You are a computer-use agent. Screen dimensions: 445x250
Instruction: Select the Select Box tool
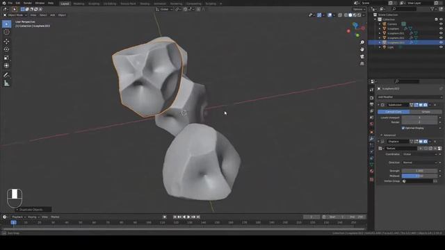click(x=6, y=24)
